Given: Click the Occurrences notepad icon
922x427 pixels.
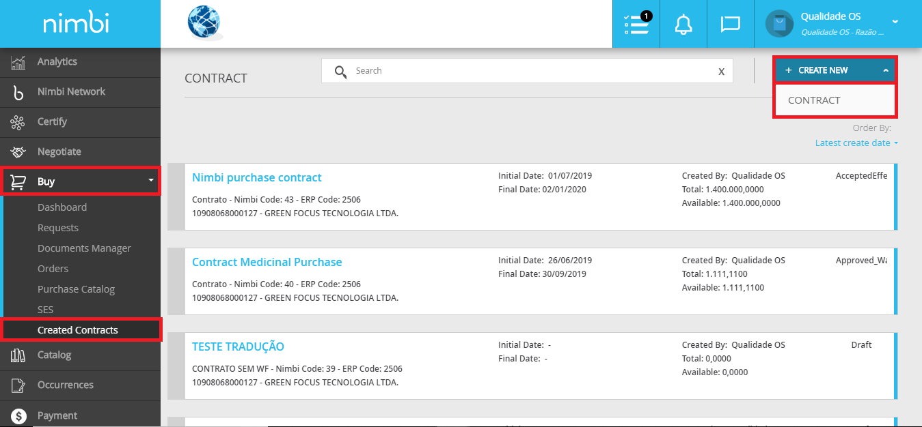Looking at the screenshot, I should [18, 385].
